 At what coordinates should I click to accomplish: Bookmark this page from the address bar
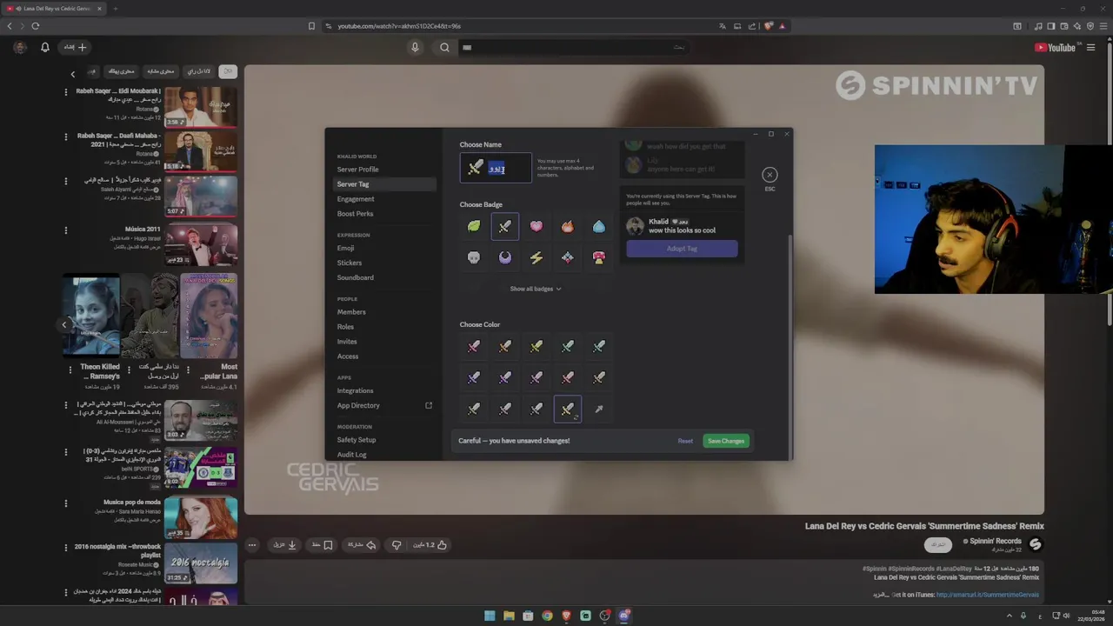[311, 26]
